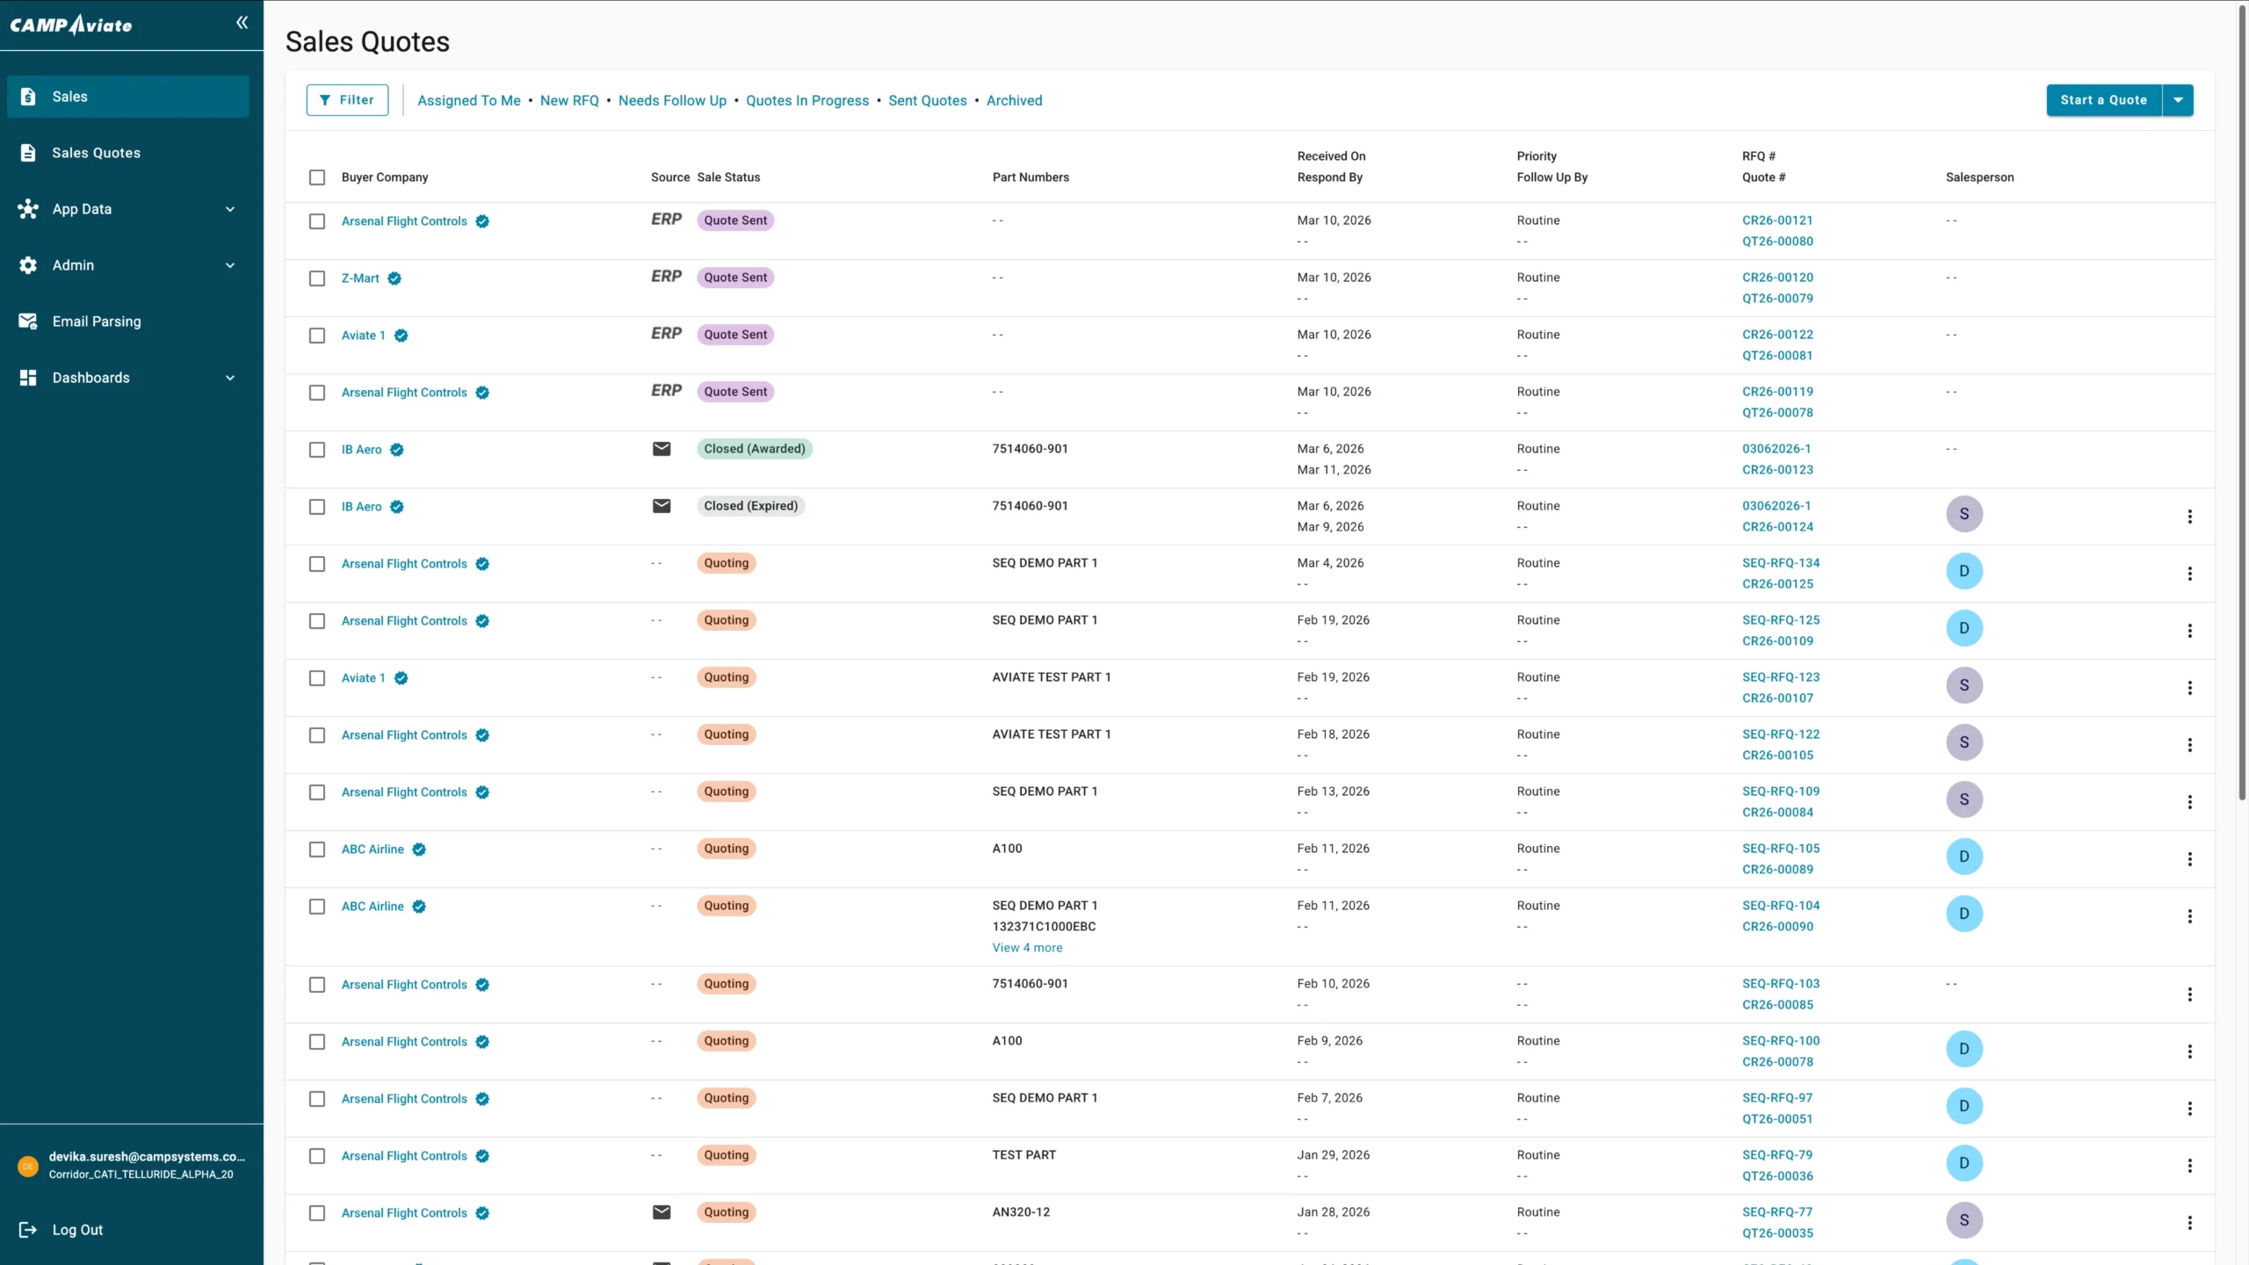Open RFQ link CR26-00121
This screenshot has height=1265, width=2249.
(1777, 220)
